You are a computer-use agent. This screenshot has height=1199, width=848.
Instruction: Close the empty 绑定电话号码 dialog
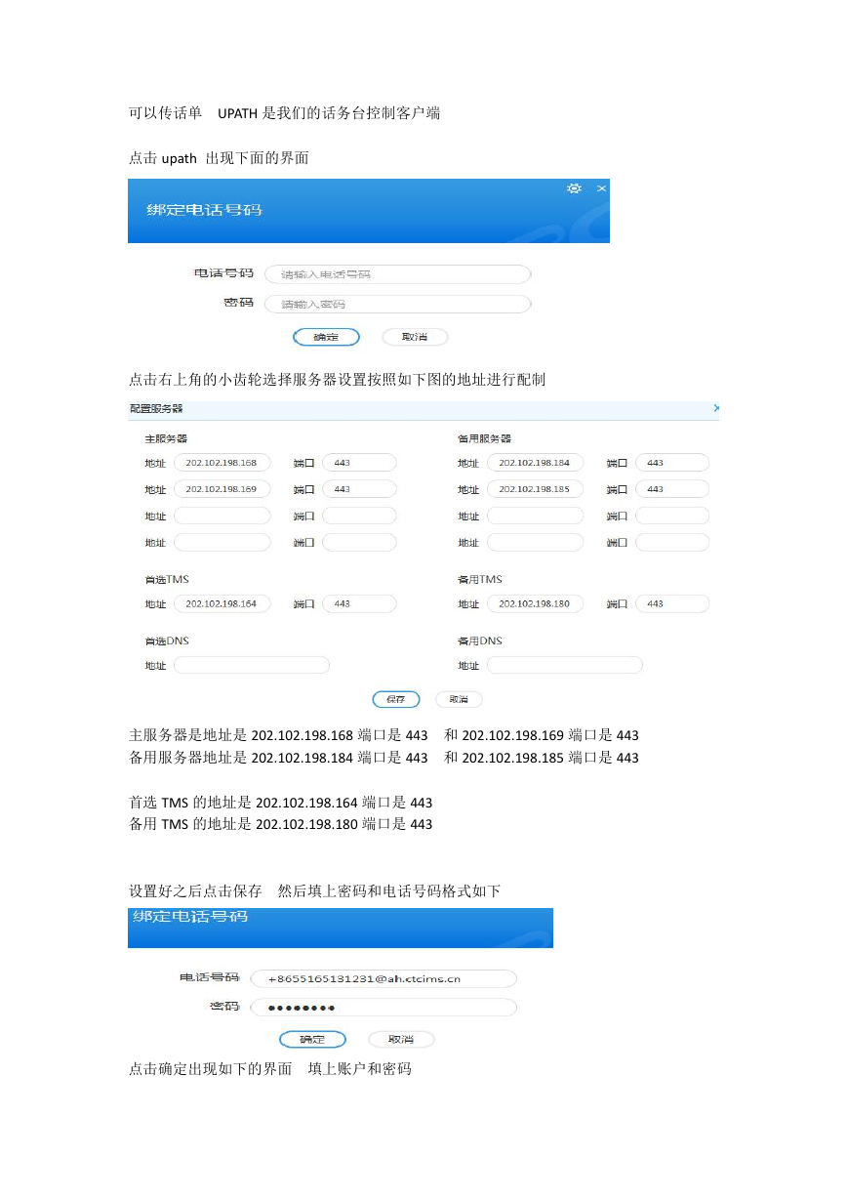pyautogui.click(x=602, y=187)
